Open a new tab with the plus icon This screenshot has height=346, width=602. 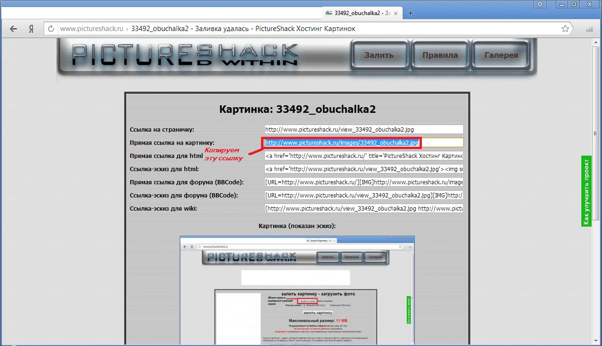[x=410, y=13]
